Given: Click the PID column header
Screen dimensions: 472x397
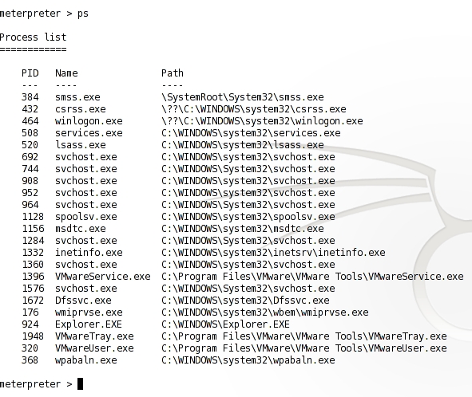Looking at the screenshot, I should point(30,73).
